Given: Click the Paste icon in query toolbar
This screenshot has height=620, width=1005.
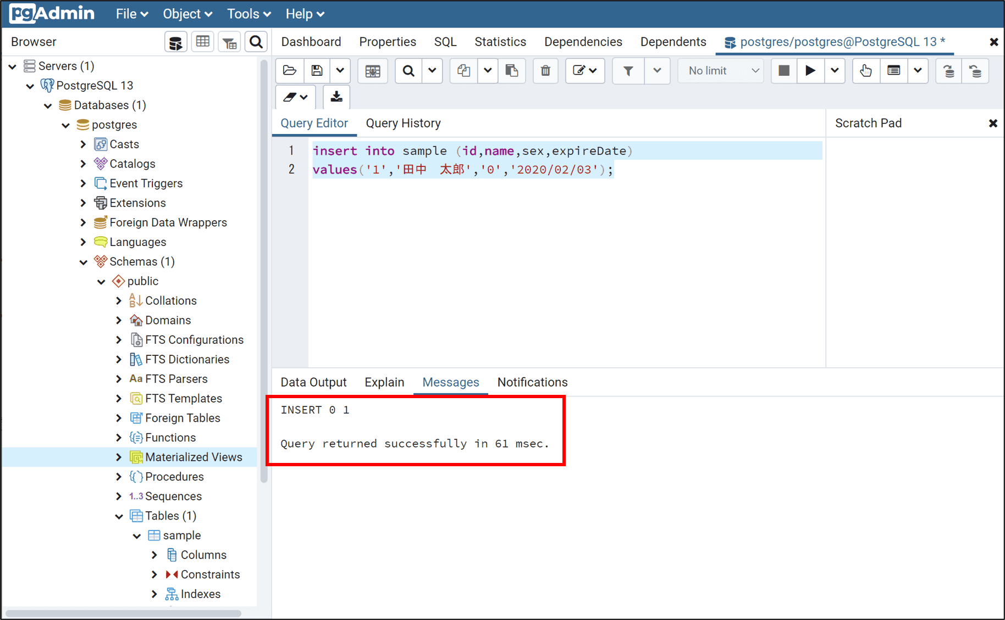Looking at the screenshot, I should (512, 71).
